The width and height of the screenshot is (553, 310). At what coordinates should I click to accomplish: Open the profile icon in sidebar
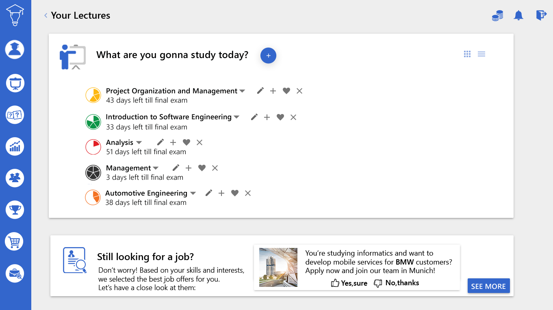point(15,50)
